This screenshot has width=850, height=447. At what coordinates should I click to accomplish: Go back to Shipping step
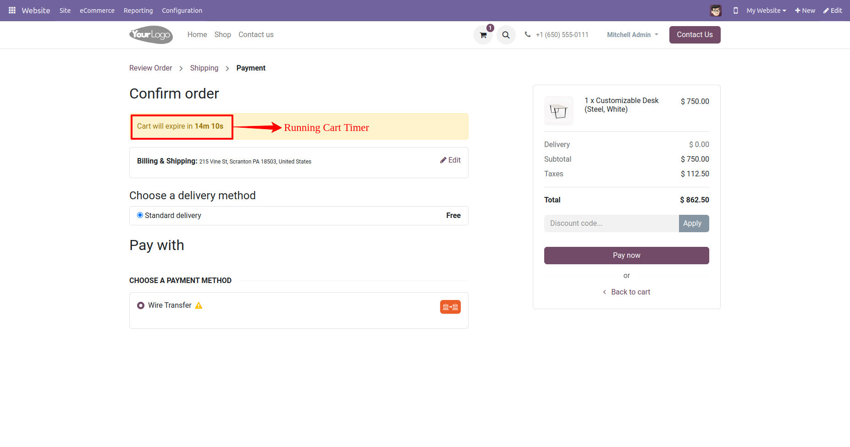click(204, 68)
